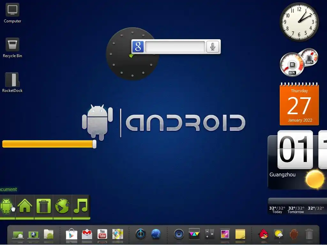Click the green globe icon
Viewport: 327px width, 245px height.
(x=62, y=206)
